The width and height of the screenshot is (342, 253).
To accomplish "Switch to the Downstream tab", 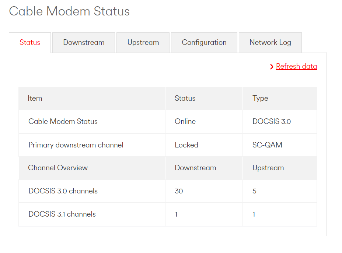I will click(84, 42).
